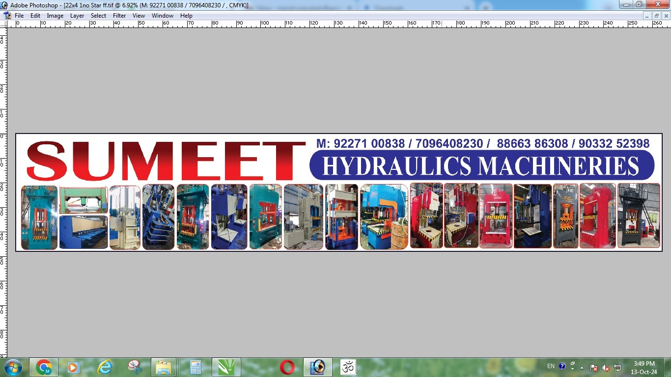Open the Select menu
The image size is (671, 377).
(98, 16)
